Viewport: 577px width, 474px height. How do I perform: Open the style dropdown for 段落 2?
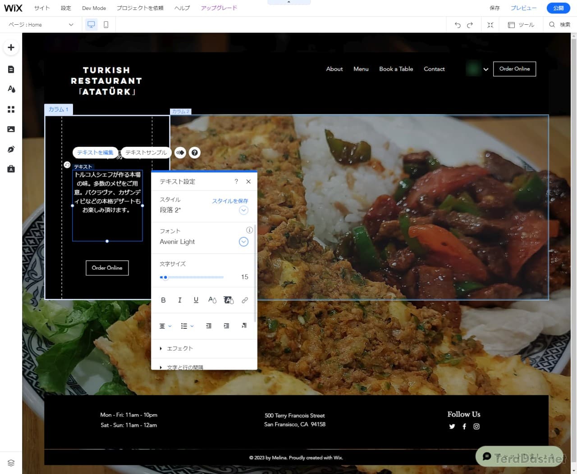pyautogui.click(x=243, y=210)
